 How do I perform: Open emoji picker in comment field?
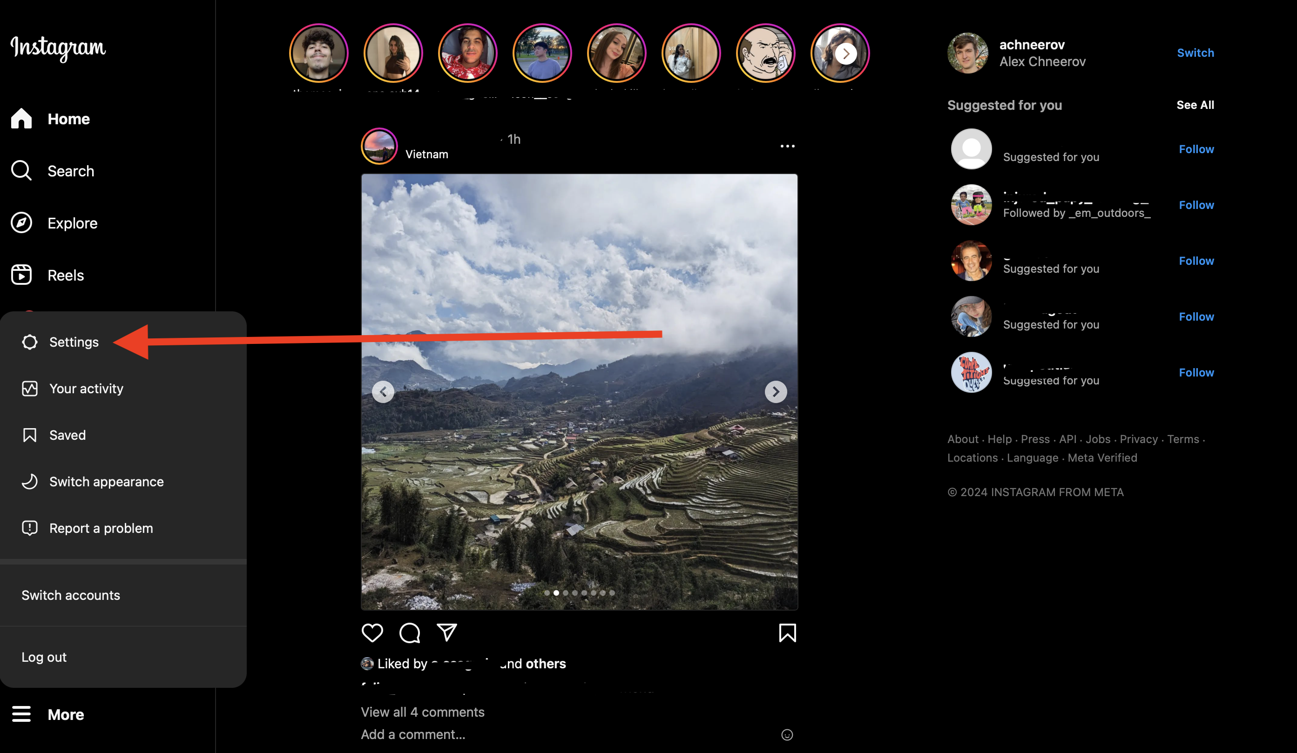[x=787, y=734]
